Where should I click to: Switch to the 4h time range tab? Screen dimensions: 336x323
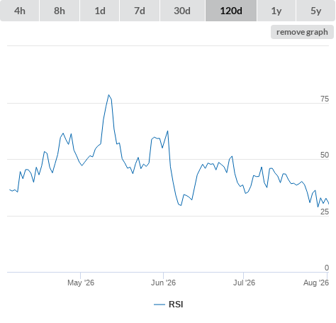tap(20, 11)
